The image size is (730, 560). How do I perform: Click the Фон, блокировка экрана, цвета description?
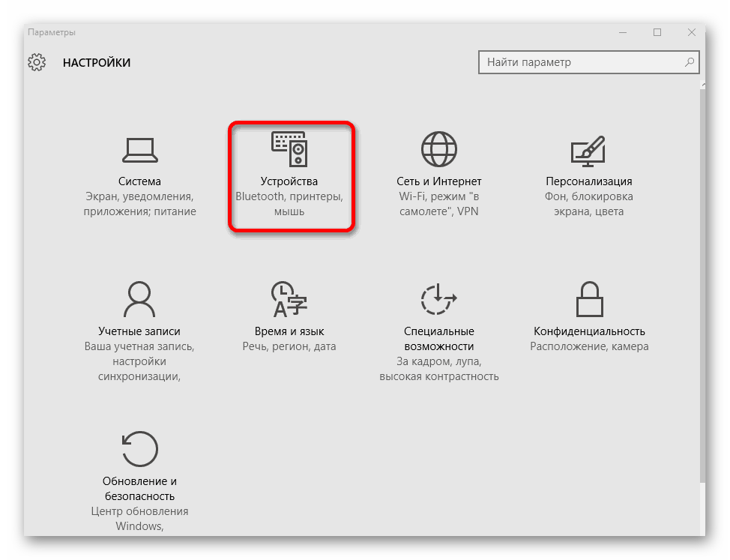pos(589,204)
